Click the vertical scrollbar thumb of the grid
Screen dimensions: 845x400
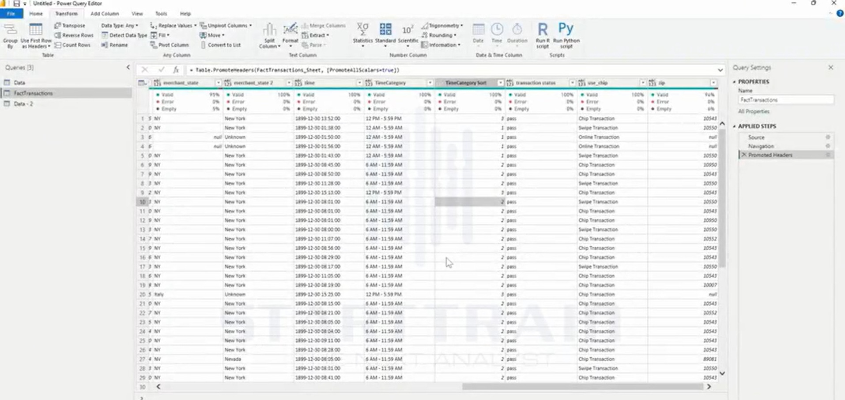[722, 199]
